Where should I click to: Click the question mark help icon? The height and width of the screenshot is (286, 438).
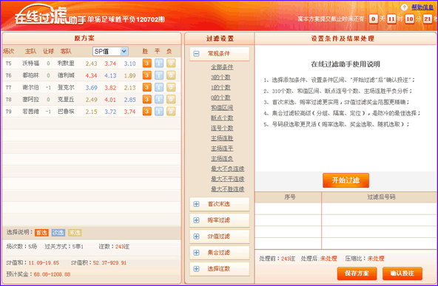coord(404,7)
